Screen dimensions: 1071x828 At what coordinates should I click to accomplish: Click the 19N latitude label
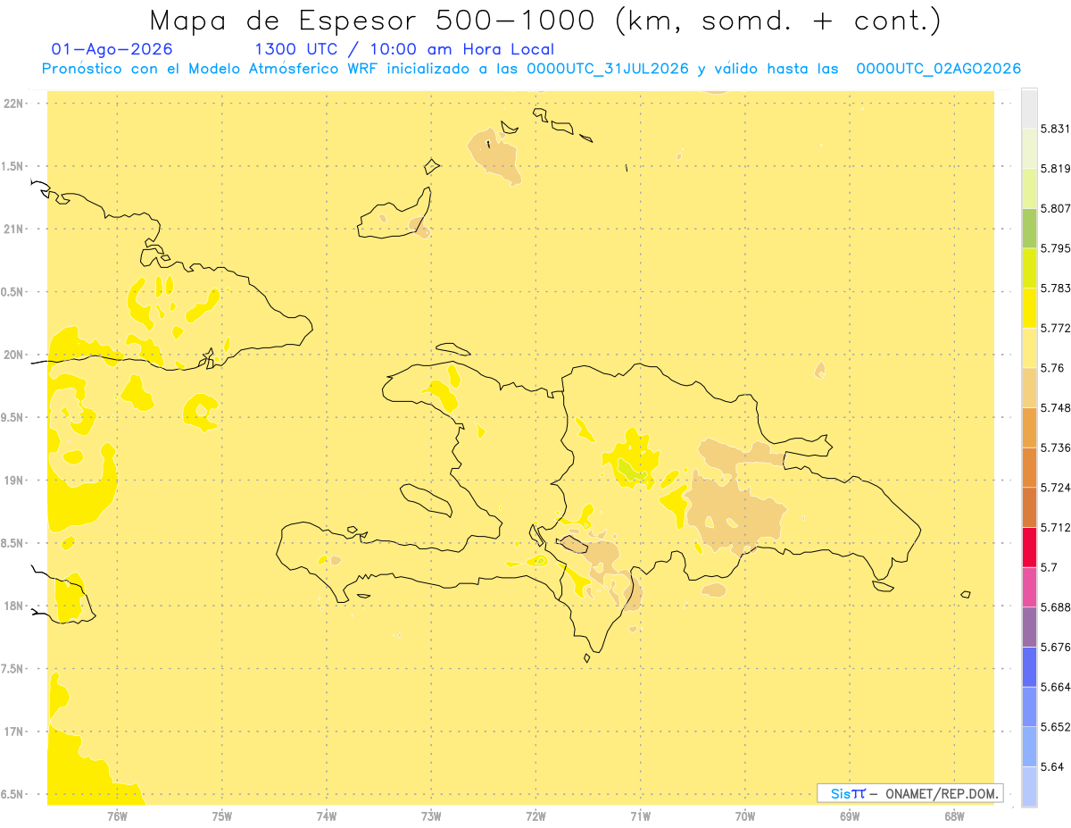click(x=13, y=481)
